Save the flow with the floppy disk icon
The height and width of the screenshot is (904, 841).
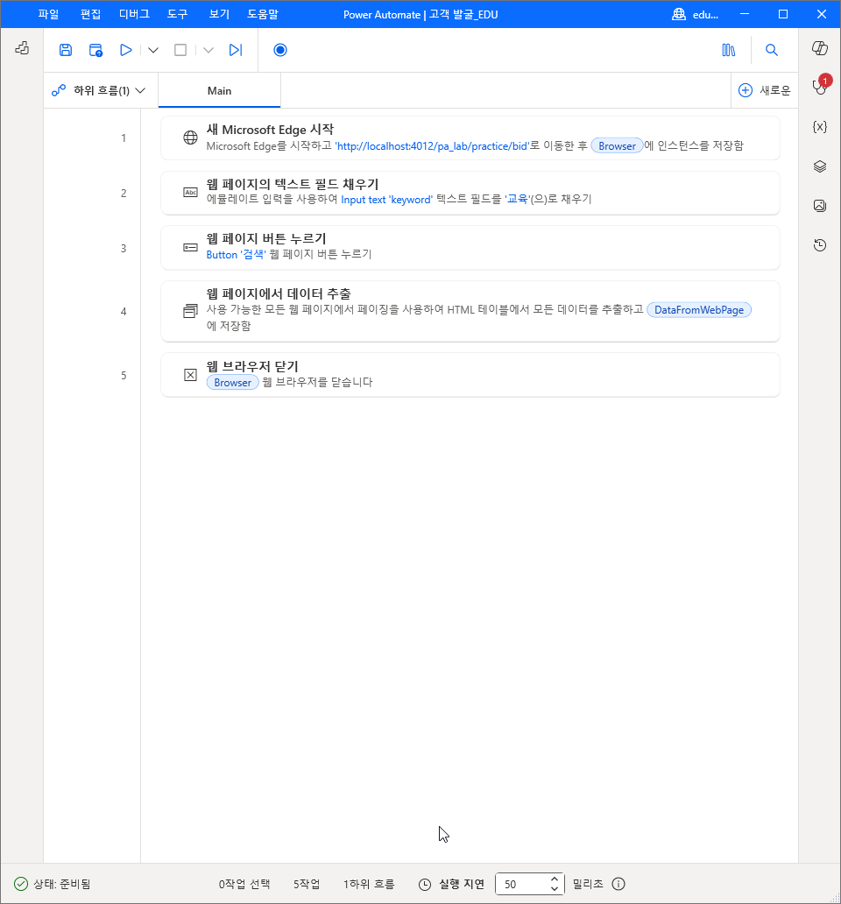pos(66,50)
